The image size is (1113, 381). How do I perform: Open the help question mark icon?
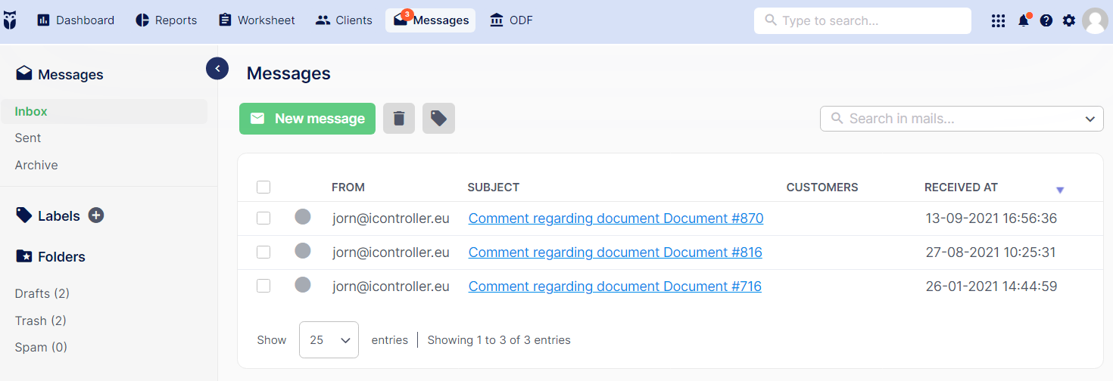(x=1046, y=20)
